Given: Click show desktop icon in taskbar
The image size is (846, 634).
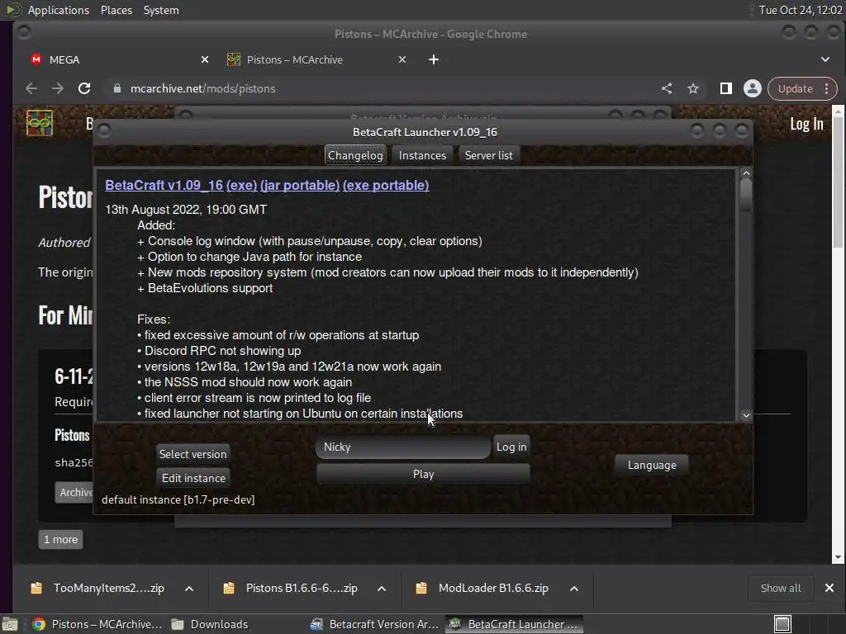Looking at the screenshot, I should point(10,624).
